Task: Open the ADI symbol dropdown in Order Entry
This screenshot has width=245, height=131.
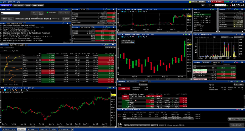Action: (19, 13)
